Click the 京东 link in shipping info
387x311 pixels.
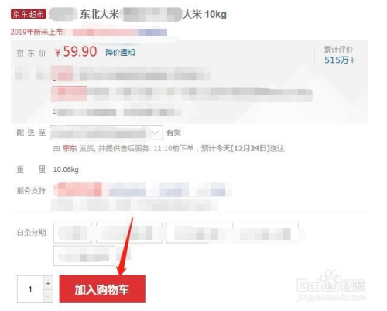pos(70,148)
